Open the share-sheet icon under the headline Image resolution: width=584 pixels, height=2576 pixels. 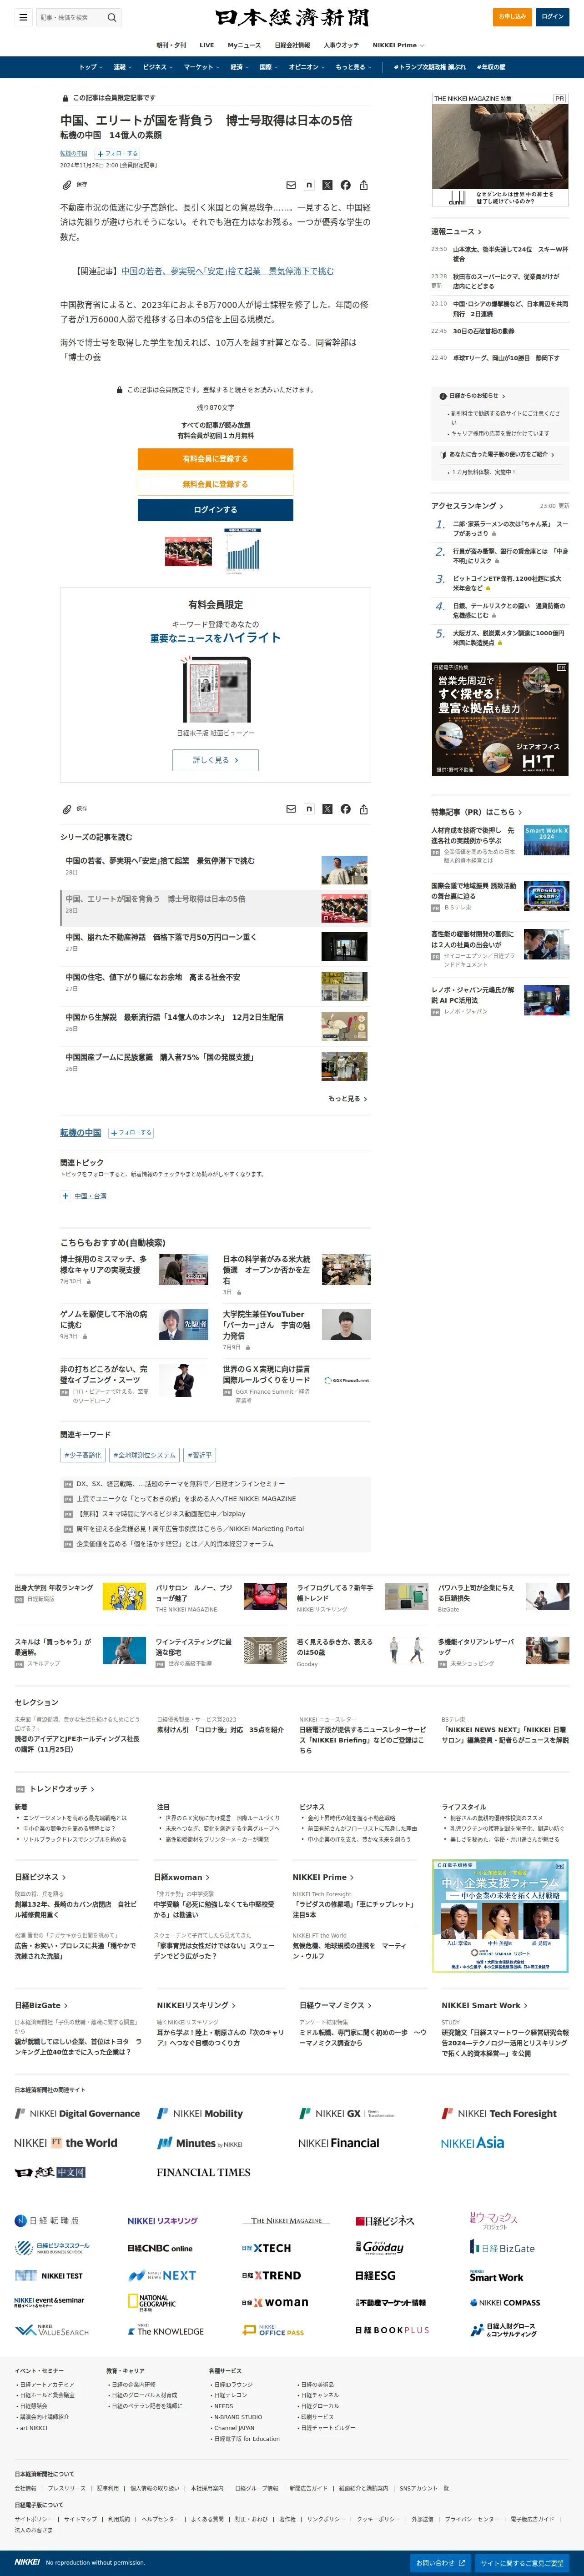tap(364, 185)
